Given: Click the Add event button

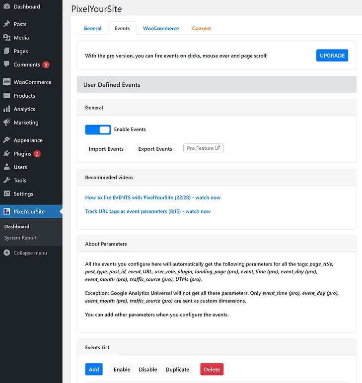Looking at the screenshot, I should coord(94,370).
